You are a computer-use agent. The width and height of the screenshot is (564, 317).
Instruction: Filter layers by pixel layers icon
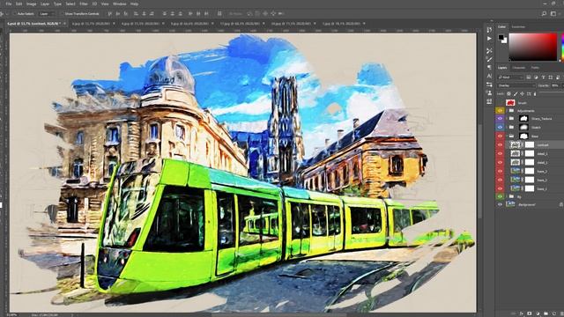point(529,77)
